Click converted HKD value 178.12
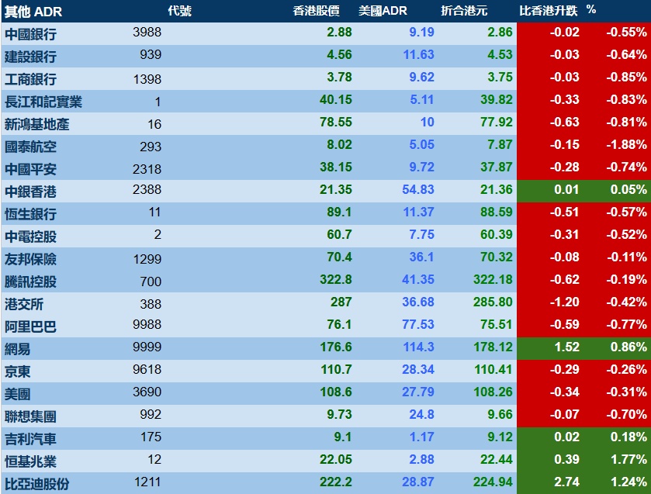Screen dimensions: 651x494 [493, 347]
